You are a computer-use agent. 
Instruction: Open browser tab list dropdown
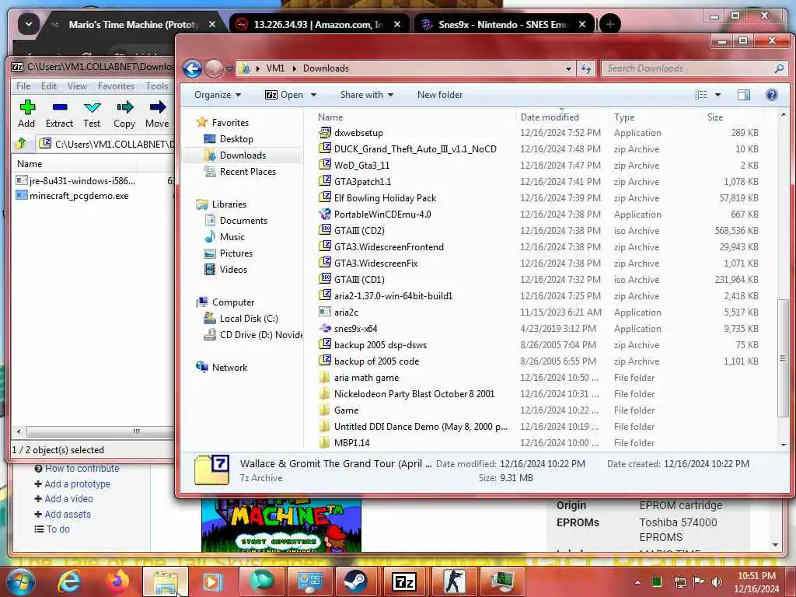[29, 24]
